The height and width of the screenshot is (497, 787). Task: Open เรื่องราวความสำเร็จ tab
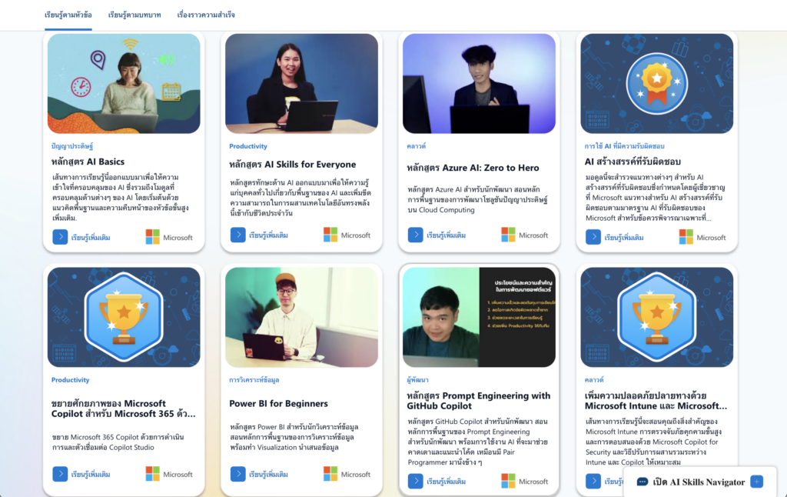(206, 15)
